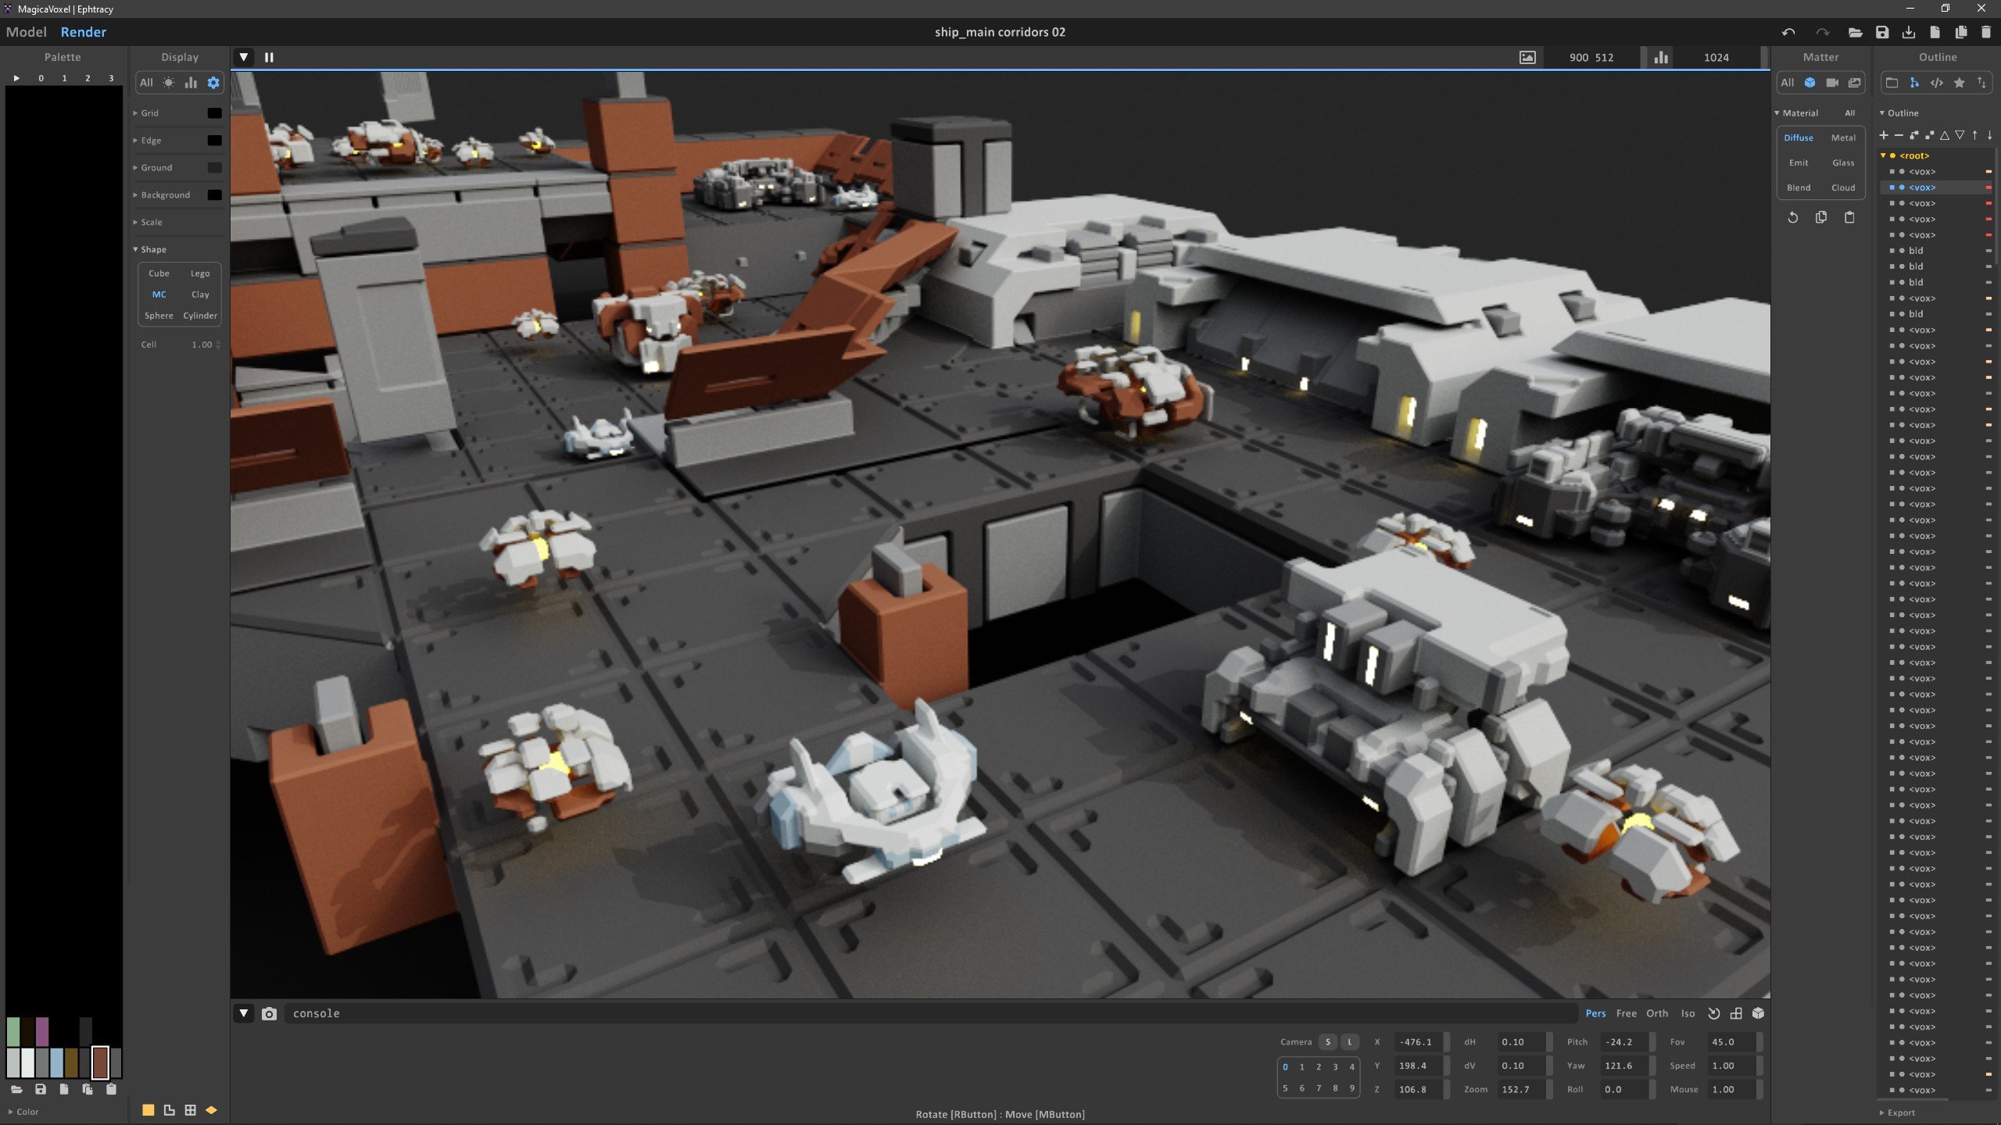Click the star icon in Outline panel
Viewport: 2001px width, 1125px height.
tap(1960, 83)
